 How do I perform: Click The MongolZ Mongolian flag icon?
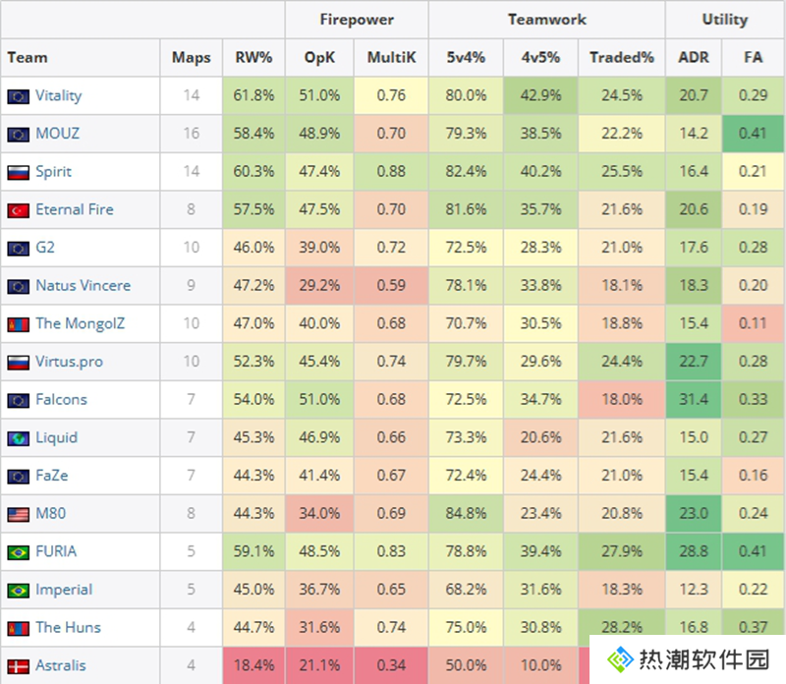(18, 324)
